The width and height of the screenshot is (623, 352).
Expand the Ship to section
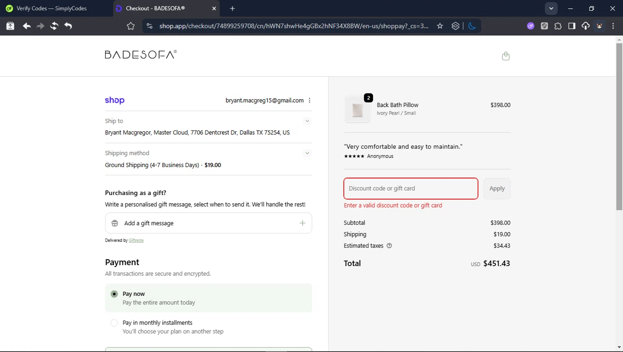(307, 121)
